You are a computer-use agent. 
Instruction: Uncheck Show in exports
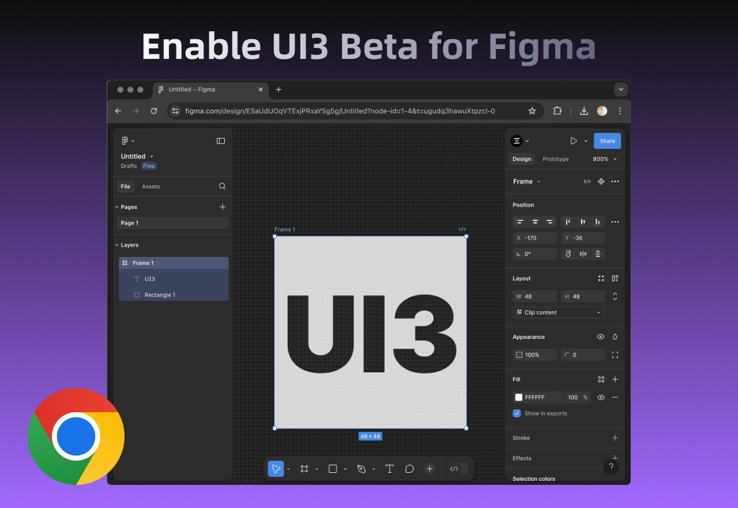[517, 413]
